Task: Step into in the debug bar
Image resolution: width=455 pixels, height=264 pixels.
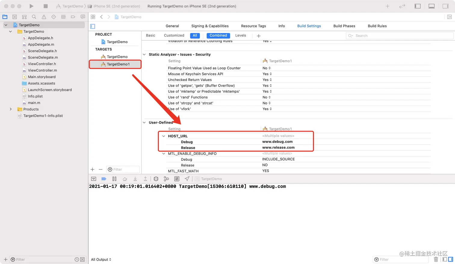Action: click(135, 179)
